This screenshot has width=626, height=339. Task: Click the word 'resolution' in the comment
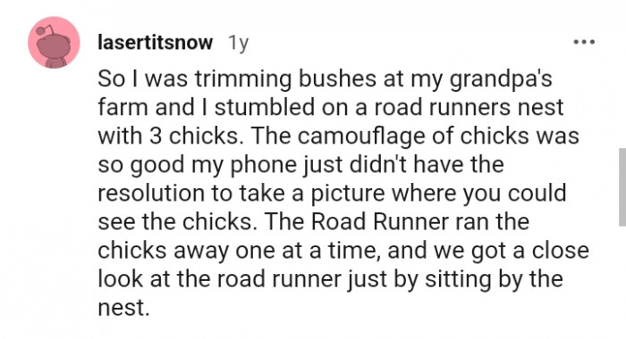[151, 194]
